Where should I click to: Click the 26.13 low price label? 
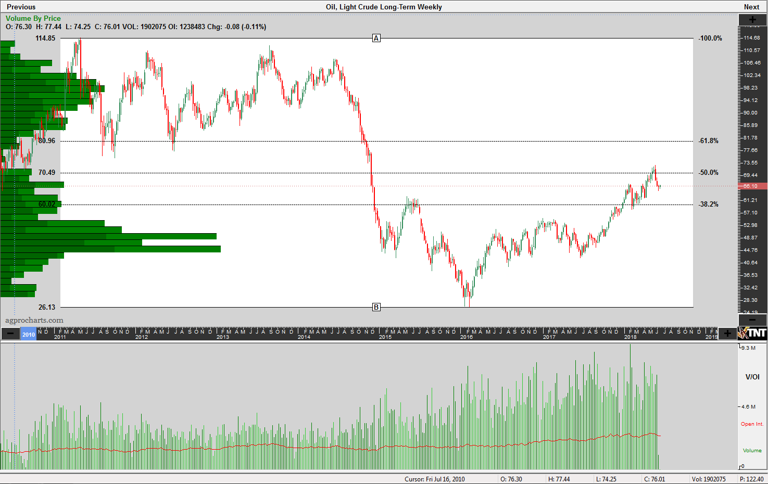click(x=47, y=307)
